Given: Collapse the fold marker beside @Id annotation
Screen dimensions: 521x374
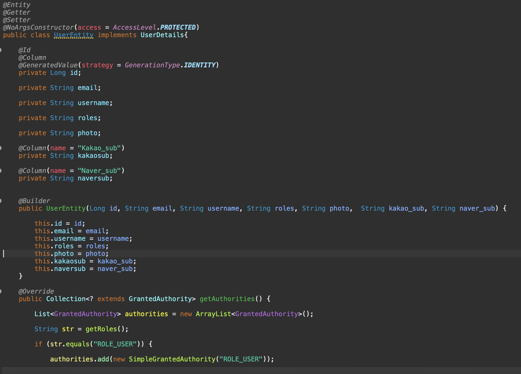Looking at the screenshot, I should tap(1, 50).
